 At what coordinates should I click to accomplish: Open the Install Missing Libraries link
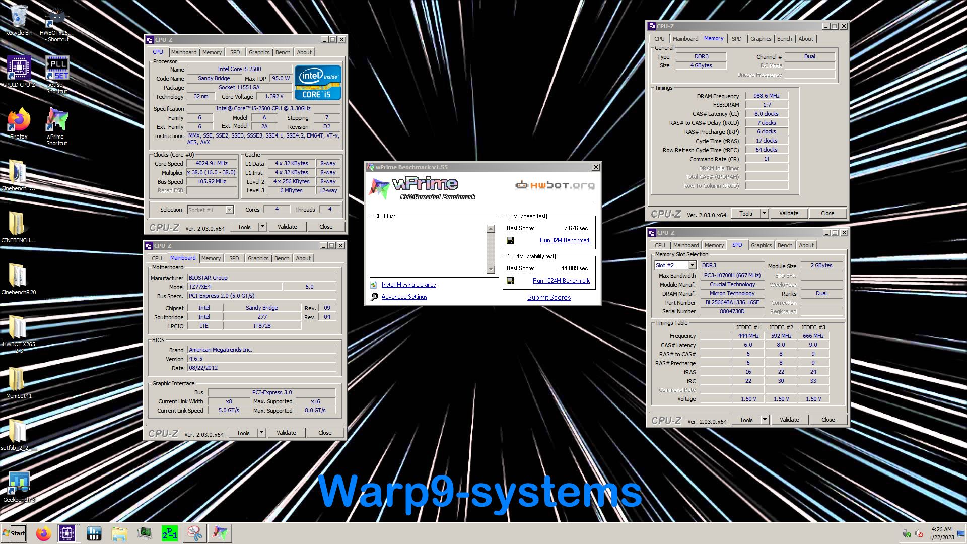click(x=408, y=285)
